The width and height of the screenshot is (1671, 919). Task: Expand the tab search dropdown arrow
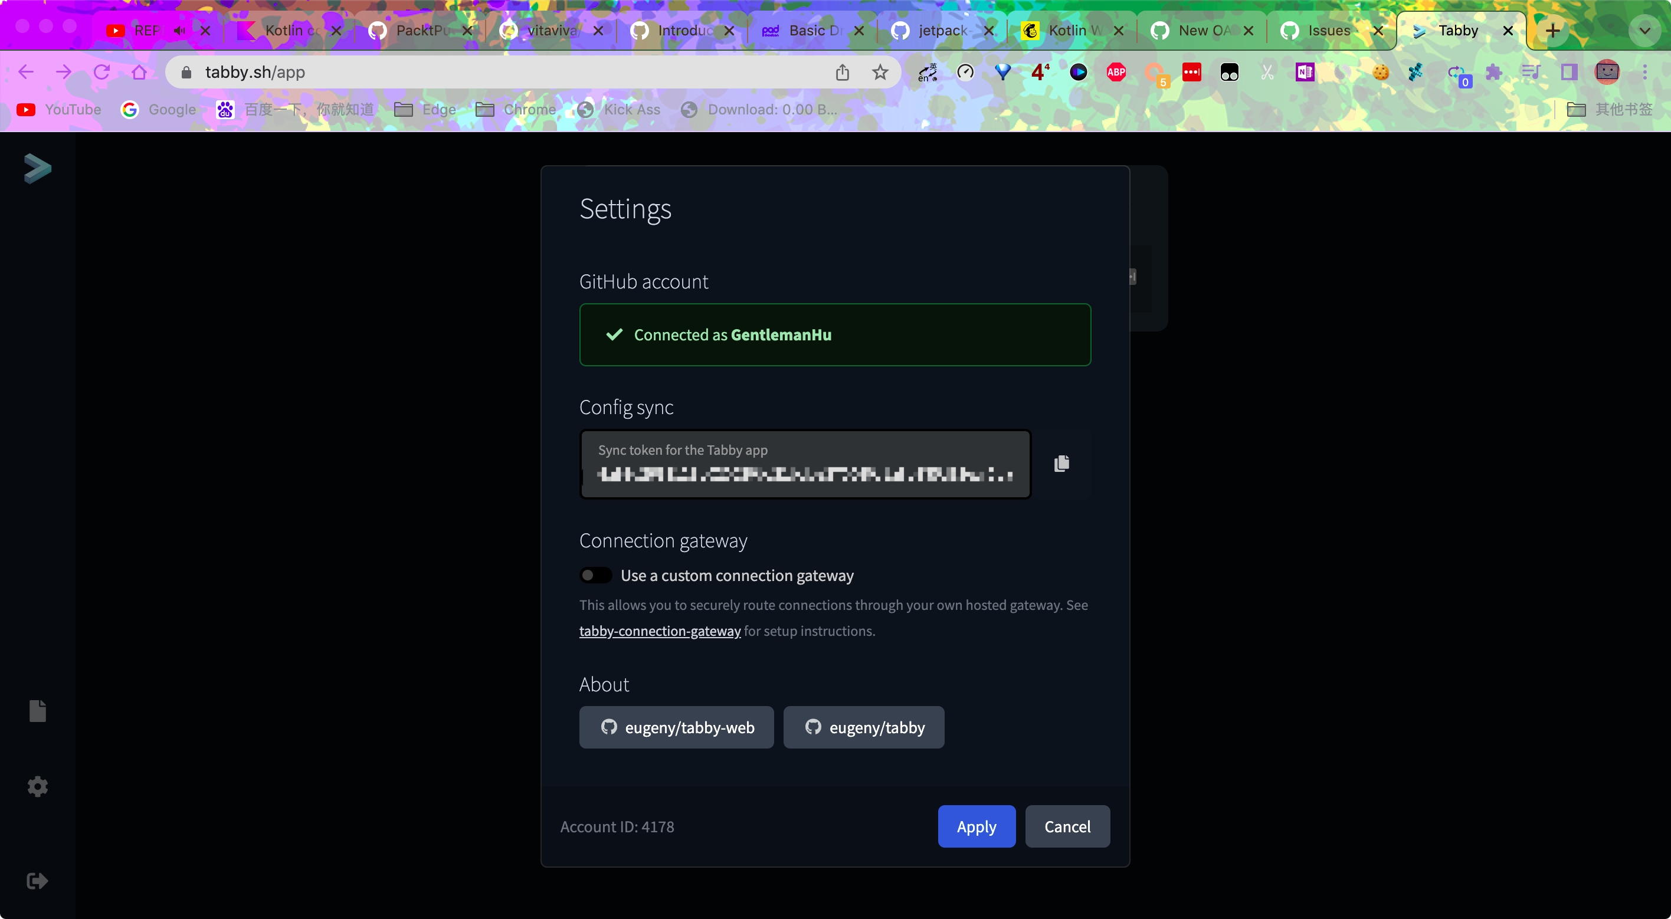1644,31
